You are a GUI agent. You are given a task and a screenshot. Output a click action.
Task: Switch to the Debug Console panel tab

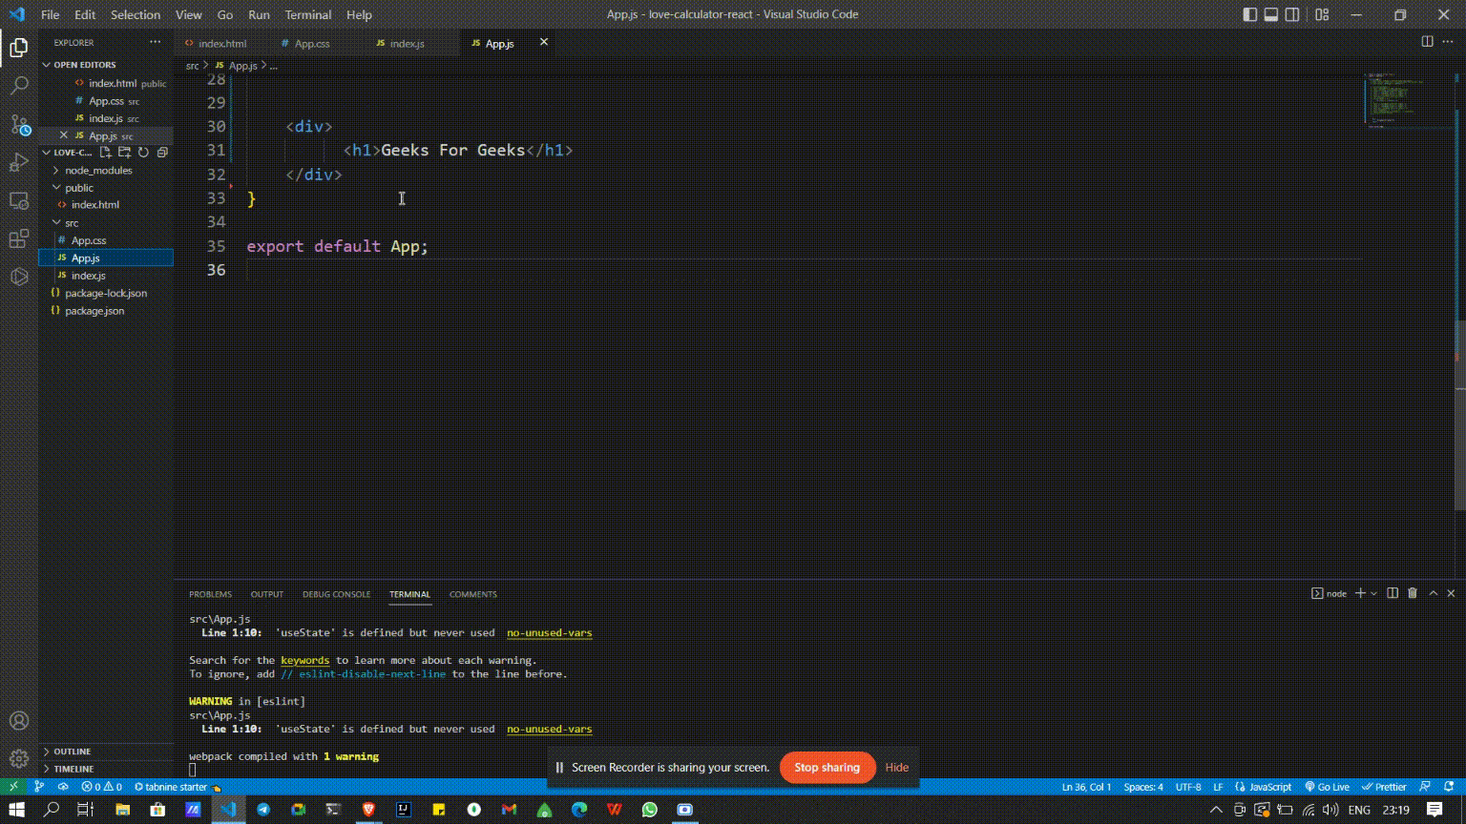(x=336, y=594)
